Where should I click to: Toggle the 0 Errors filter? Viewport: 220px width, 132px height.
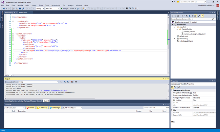[30, 108]
